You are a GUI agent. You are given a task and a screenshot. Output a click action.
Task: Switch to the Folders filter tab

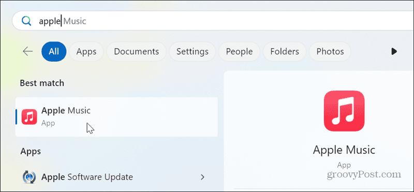point(284,51)
